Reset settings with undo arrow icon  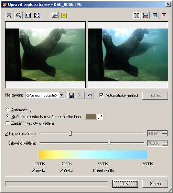90,95
